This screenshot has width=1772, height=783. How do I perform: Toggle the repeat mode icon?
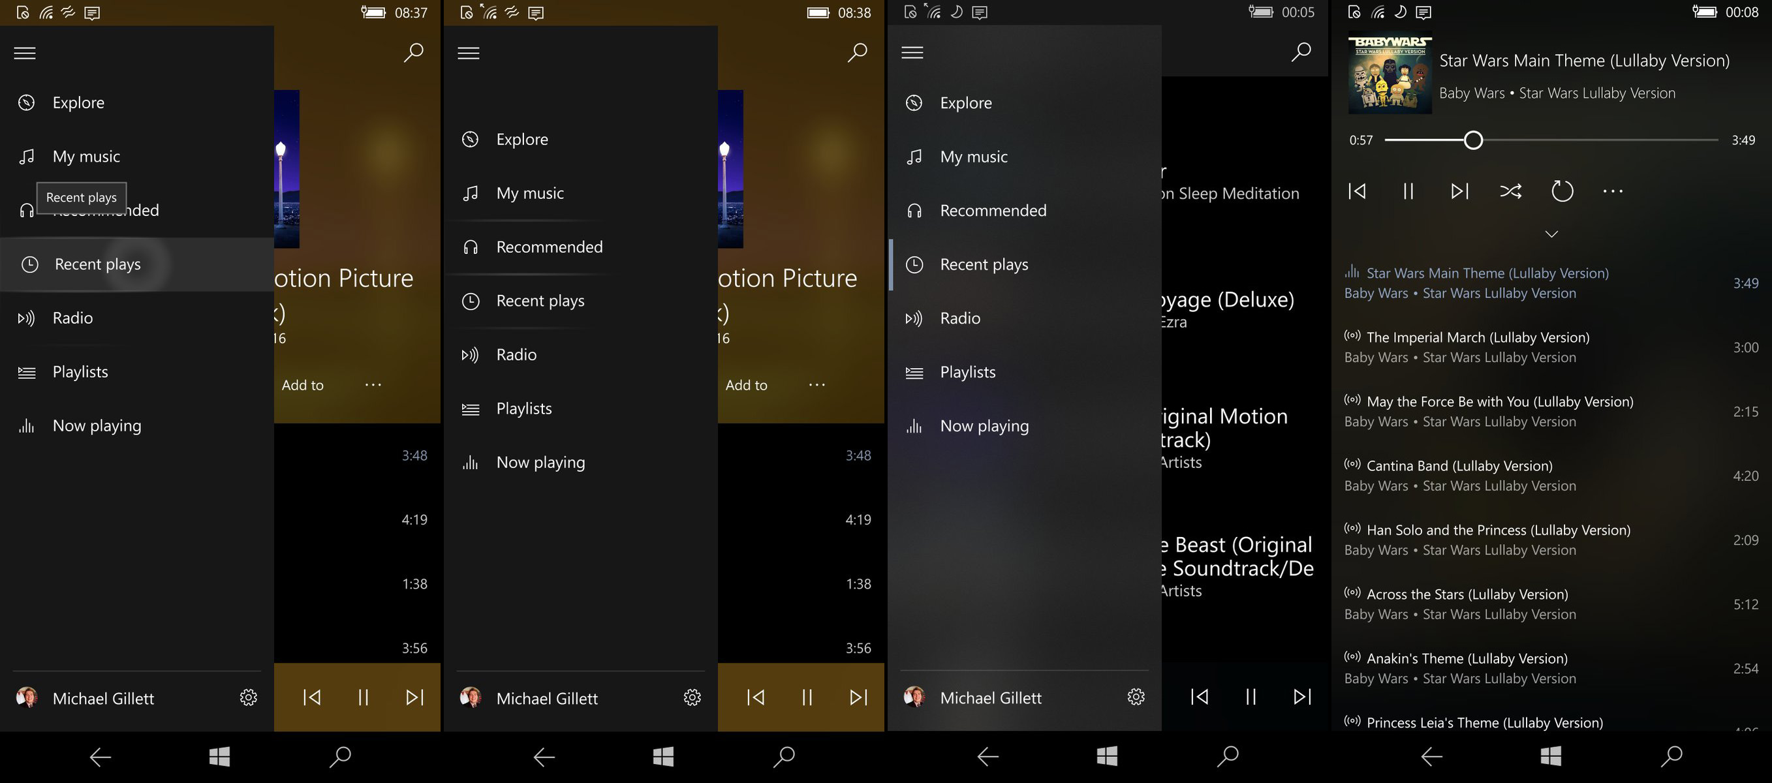pos(1561,191)
